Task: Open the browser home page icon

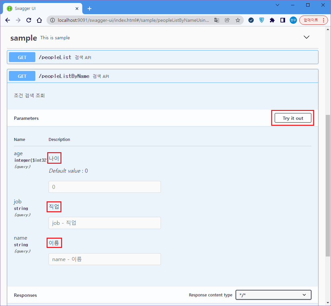Action: 39,20
